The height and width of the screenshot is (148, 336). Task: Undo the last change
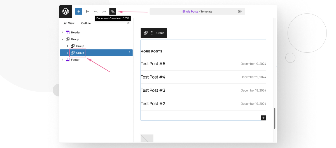click(96, 11)
